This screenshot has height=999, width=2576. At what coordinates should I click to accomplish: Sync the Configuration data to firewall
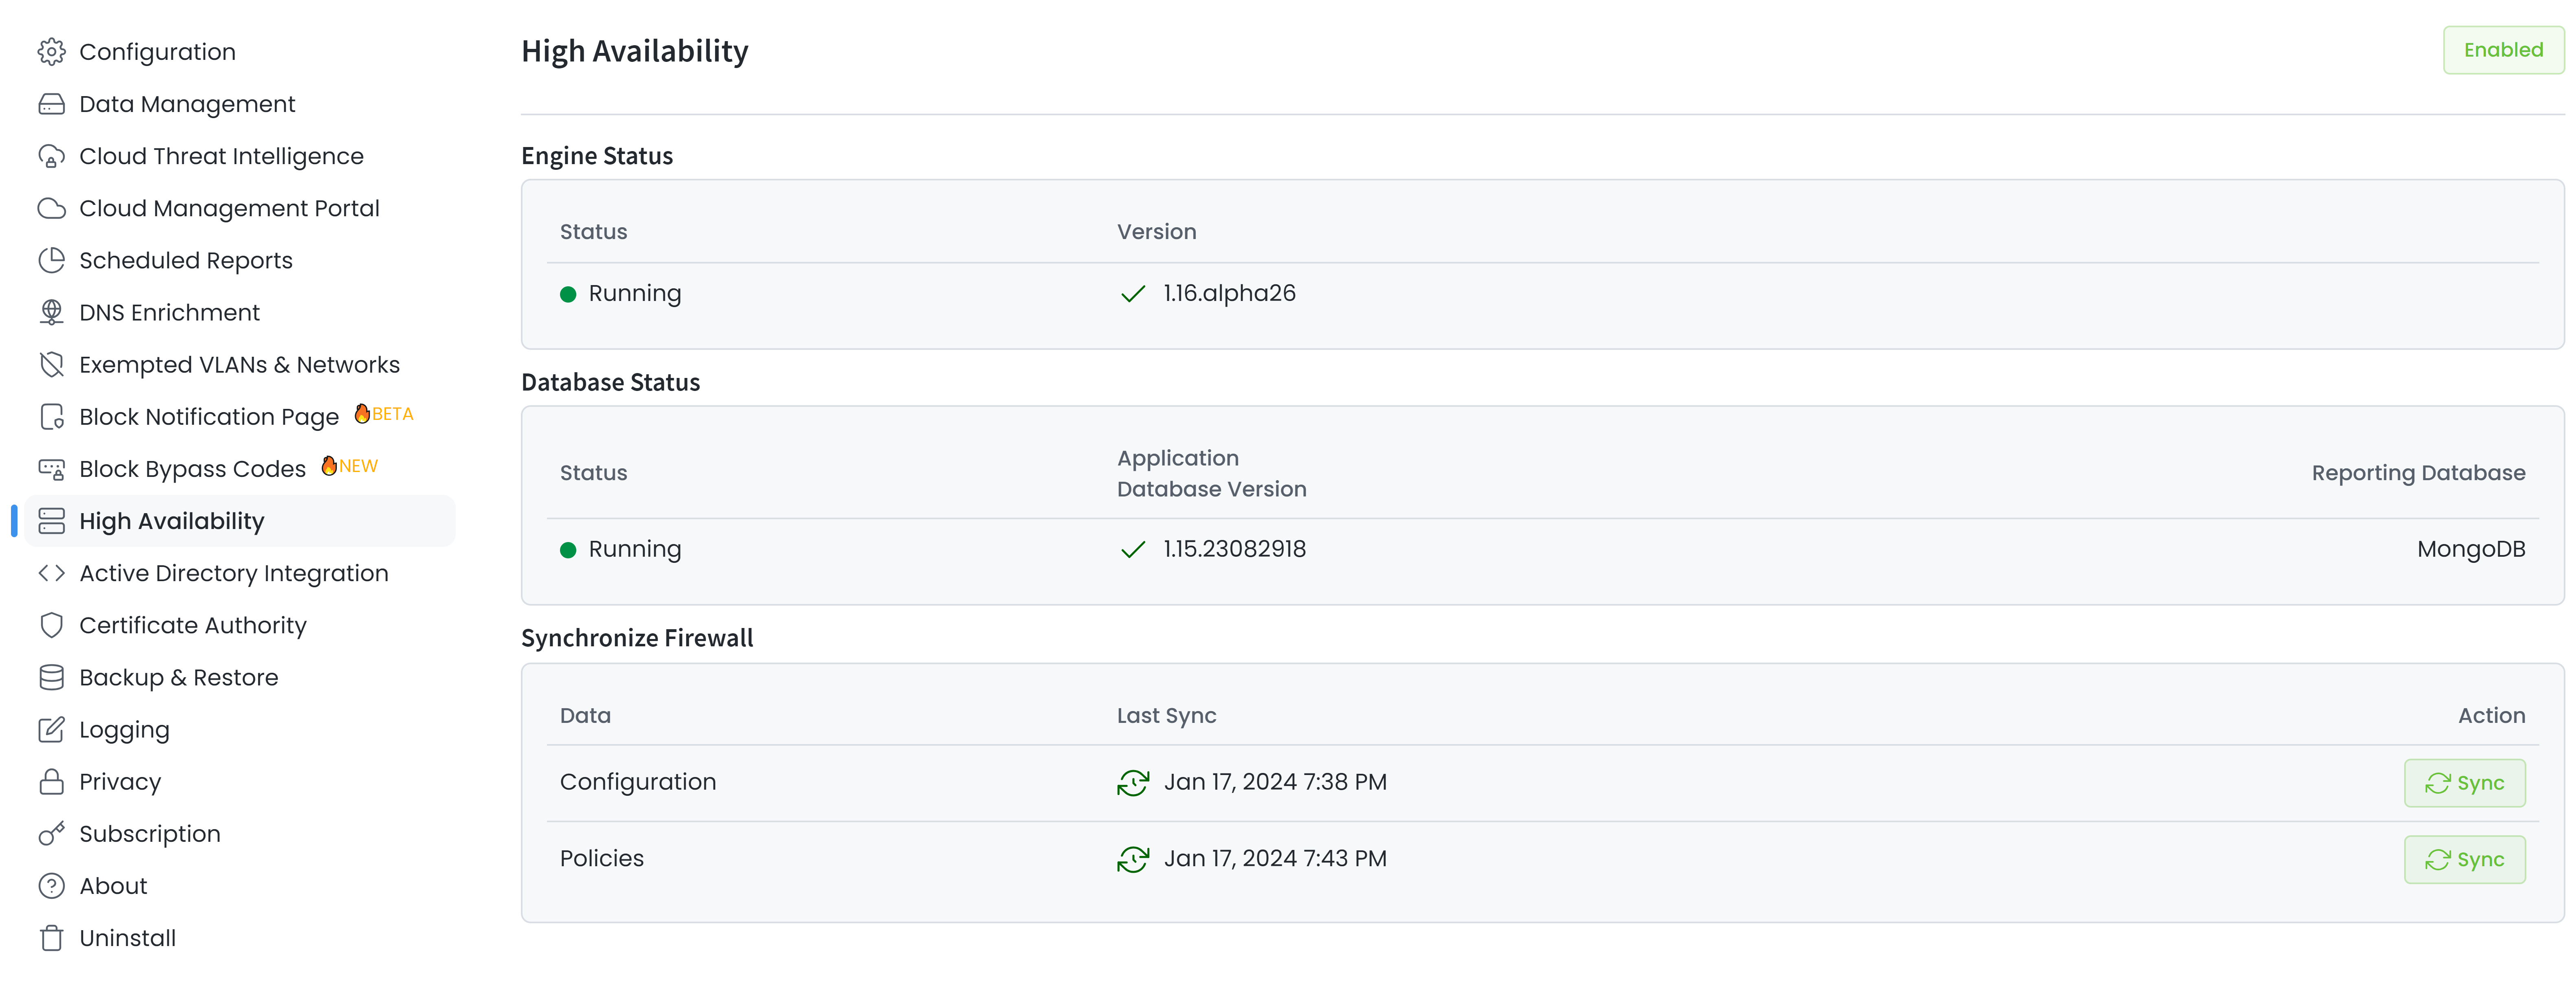[2464, 783]
